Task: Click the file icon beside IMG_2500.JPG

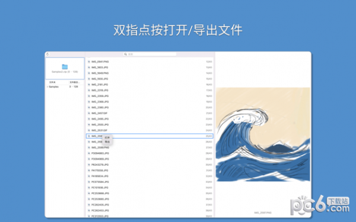Action: tap(89, 124)
